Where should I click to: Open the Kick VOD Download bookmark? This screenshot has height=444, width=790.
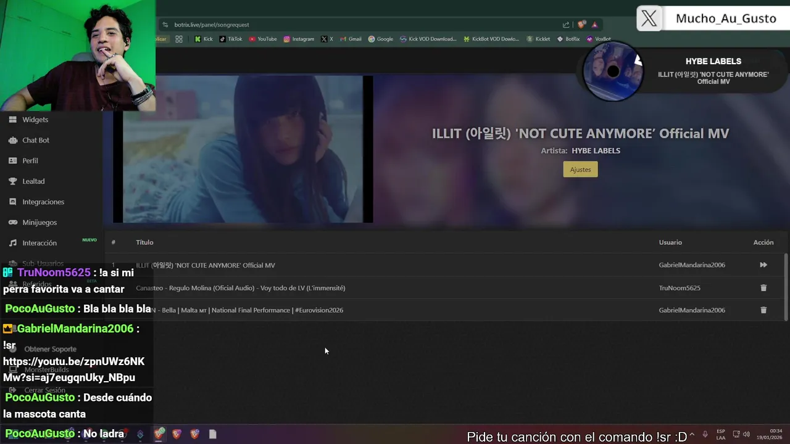428,39
